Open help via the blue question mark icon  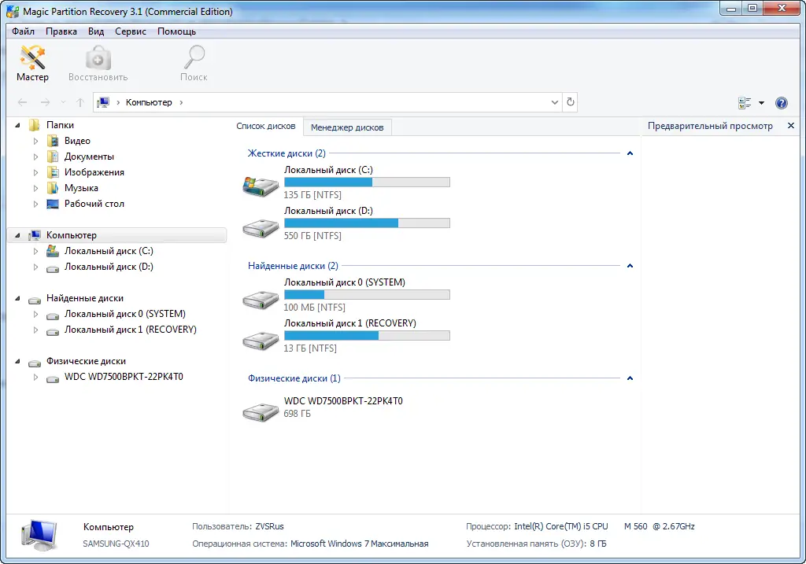pos(781,102)
